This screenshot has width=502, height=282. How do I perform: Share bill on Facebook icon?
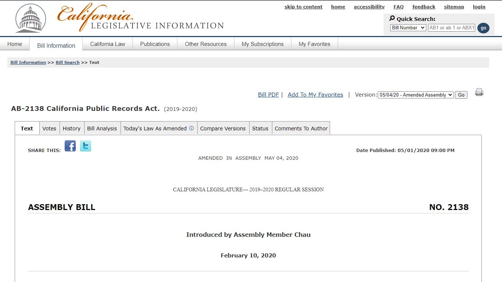click(x=70, y=146)
